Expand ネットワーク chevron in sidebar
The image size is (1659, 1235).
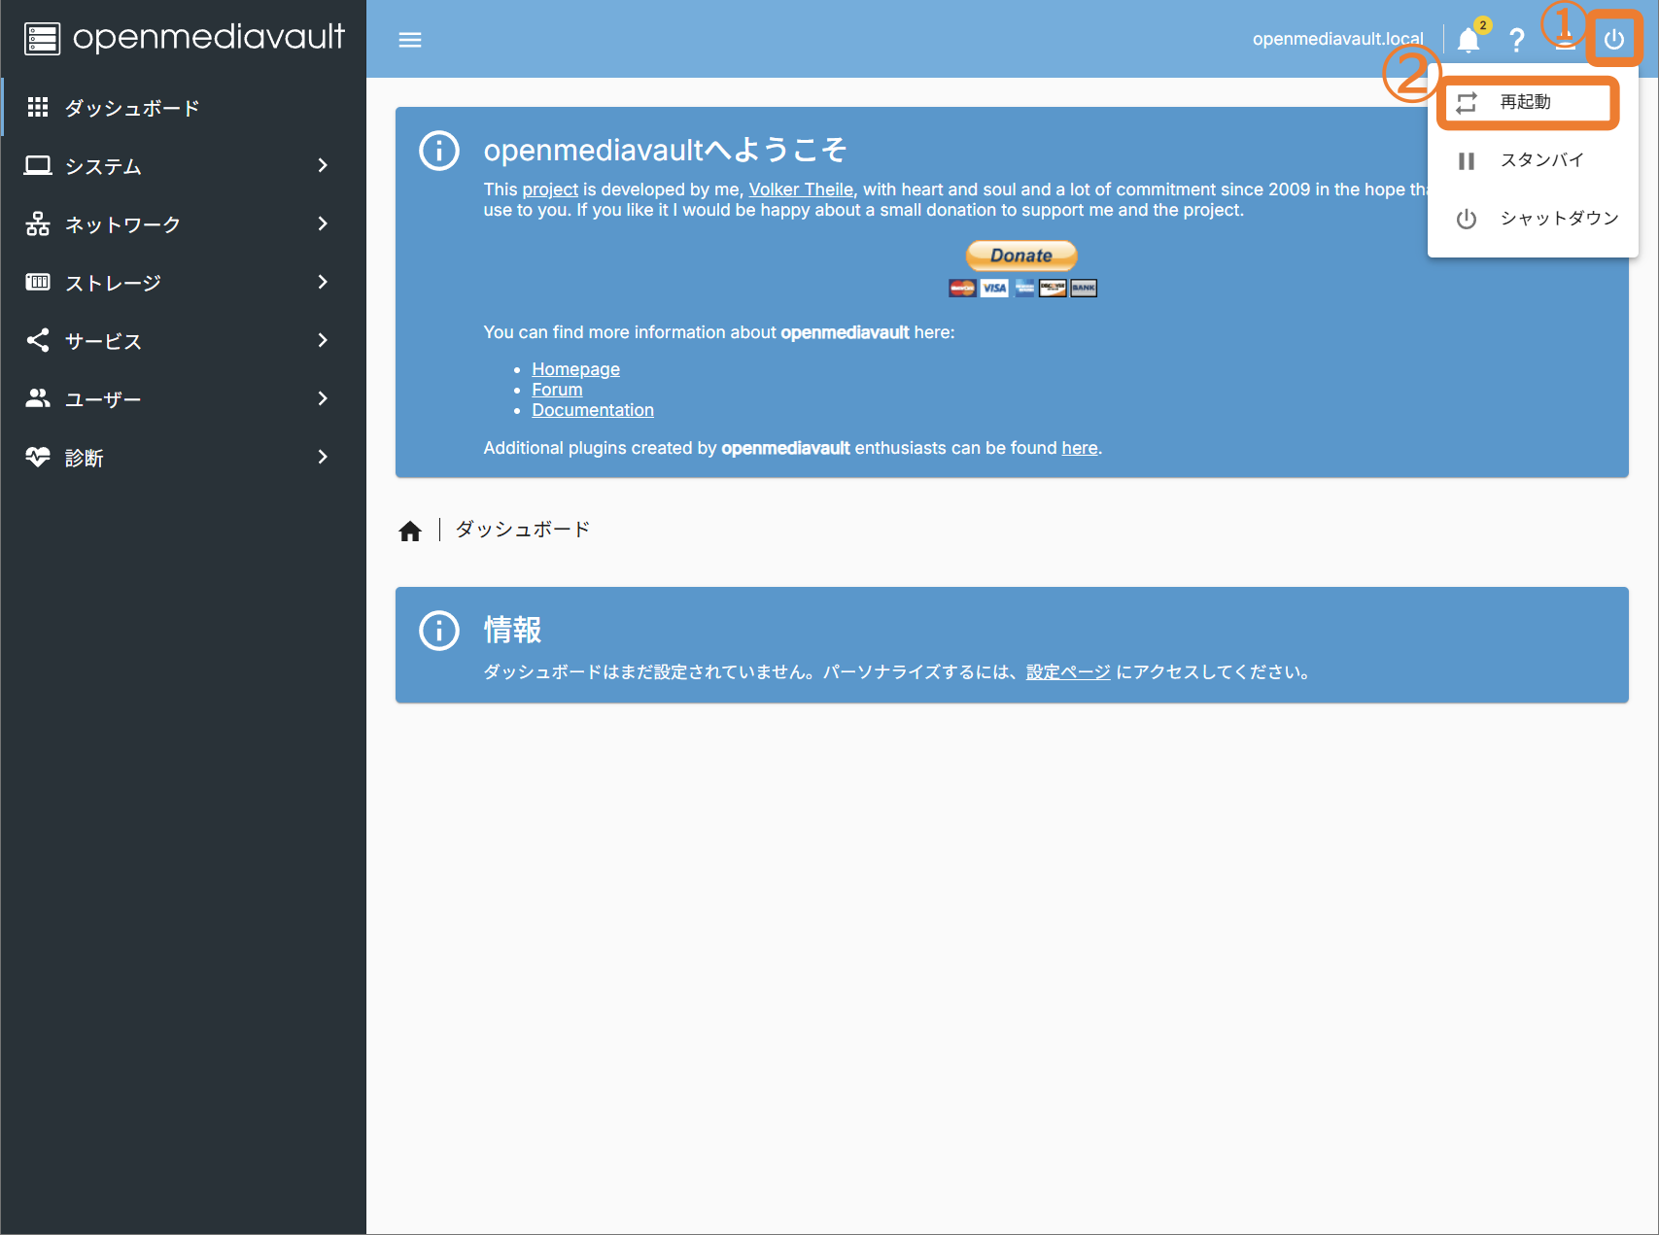(323, 224)
